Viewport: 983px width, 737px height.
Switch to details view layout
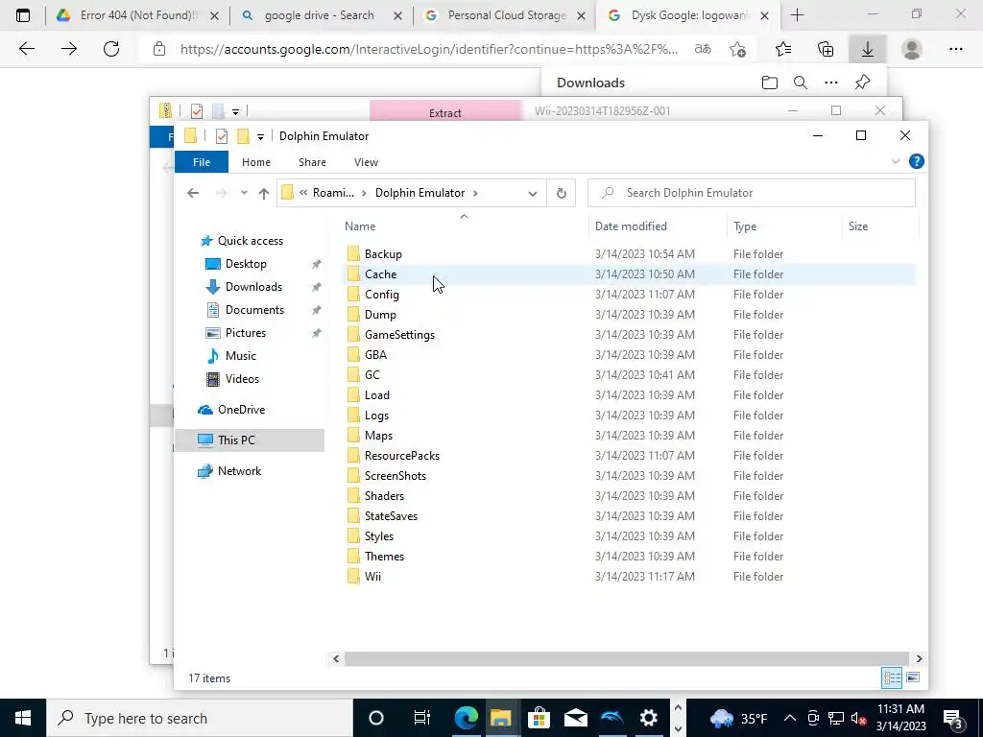(892, 678)
